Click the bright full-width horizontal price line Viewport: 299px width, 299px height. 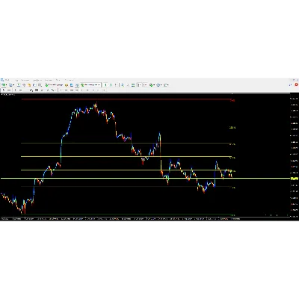146,178
